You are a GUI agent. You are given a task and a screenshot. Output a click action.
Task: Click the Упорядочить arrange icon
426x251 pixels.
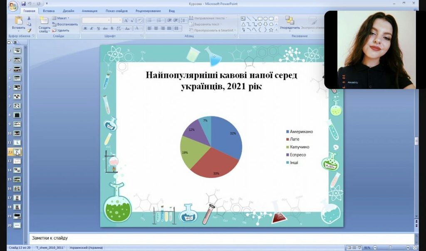pyautogui.click(x=290, y=21)
